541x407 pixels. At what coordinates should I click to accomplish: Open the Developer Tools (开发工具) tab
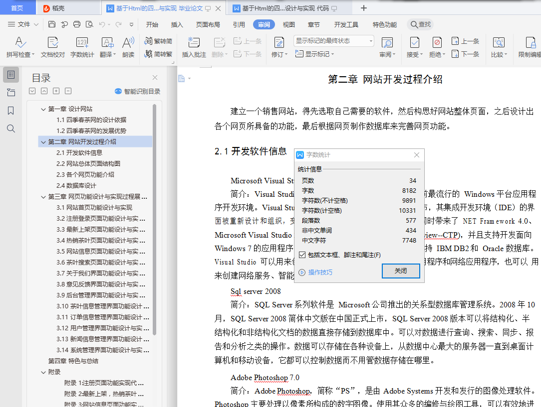(x=346, y=24)
